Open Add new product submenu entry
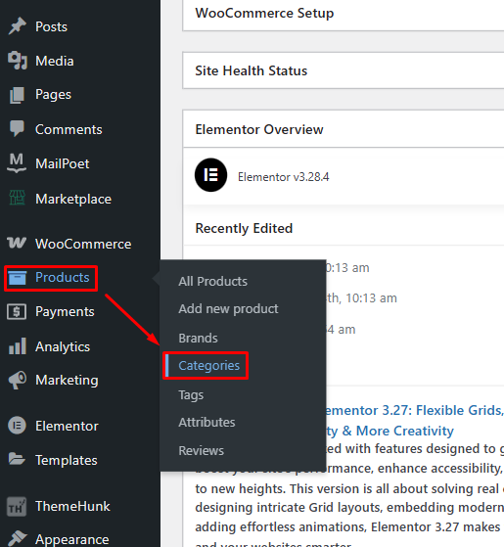Screen dimensions: 504x547 (x=228, y=309)
